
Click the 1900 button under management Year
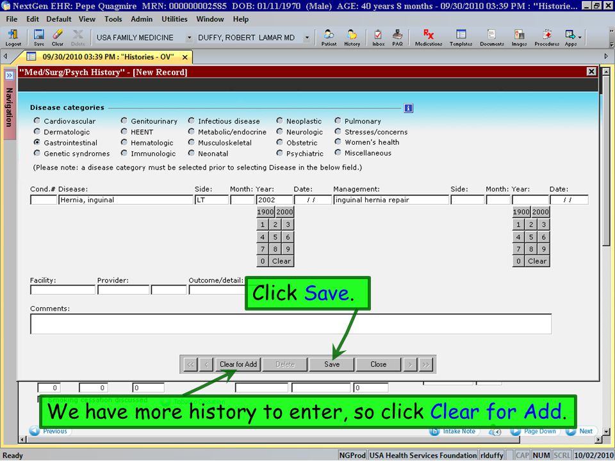pyautogui.click(x=521, y=212)
